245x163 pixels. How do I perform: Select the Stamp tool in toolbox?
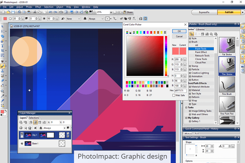click(2, 71)
